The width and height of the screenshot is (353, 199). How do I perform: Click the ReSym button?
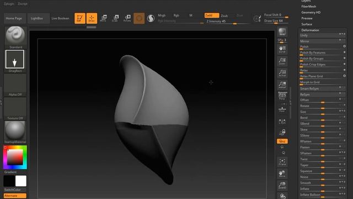pos(322,95)
